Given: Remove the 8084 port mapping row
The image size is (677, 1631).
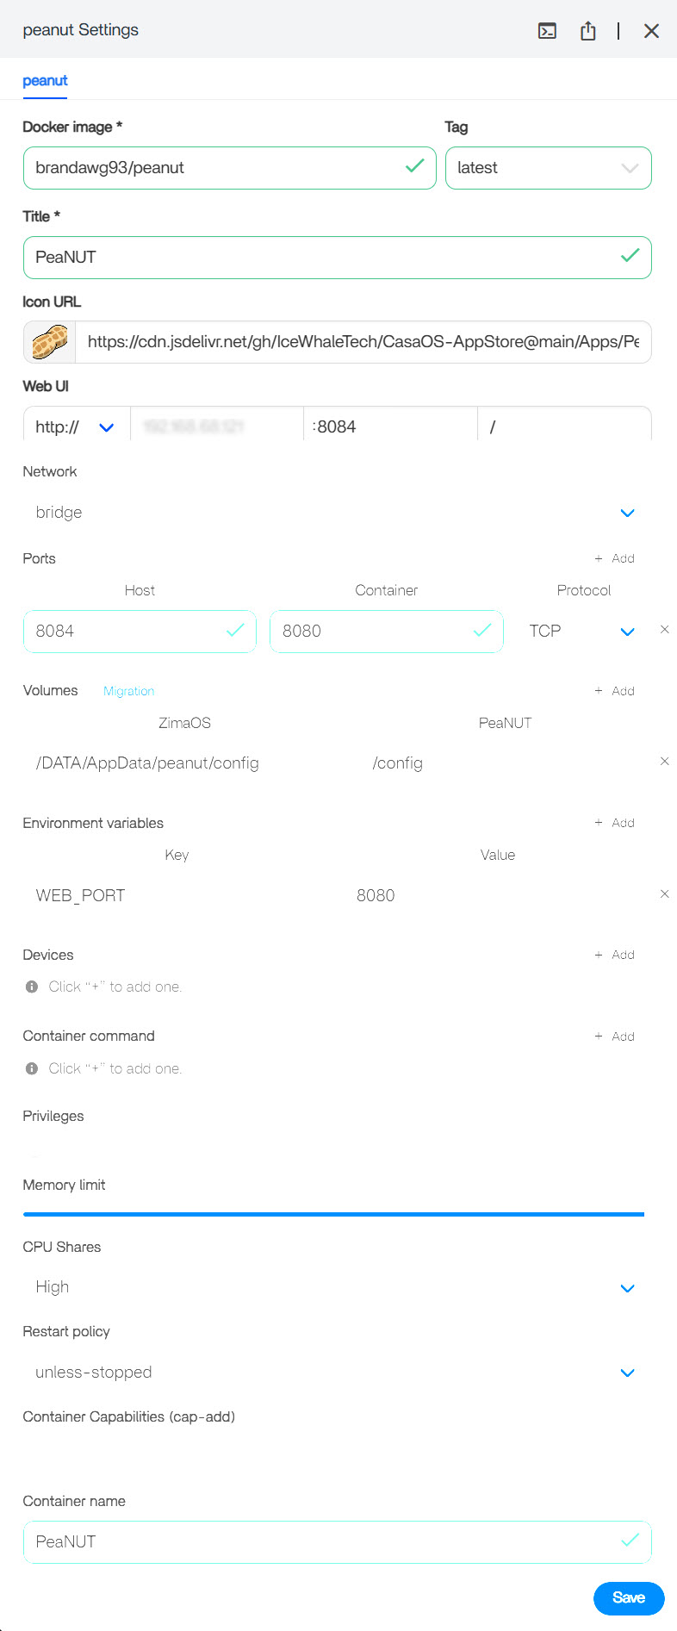Looking at the screenshot, I should coord(664,630).
